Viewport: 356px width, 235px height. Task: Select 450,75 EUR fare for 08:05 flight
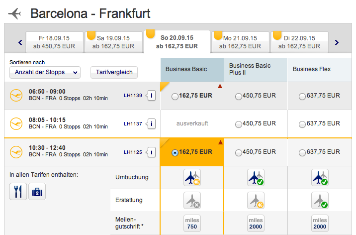point(238,124)
